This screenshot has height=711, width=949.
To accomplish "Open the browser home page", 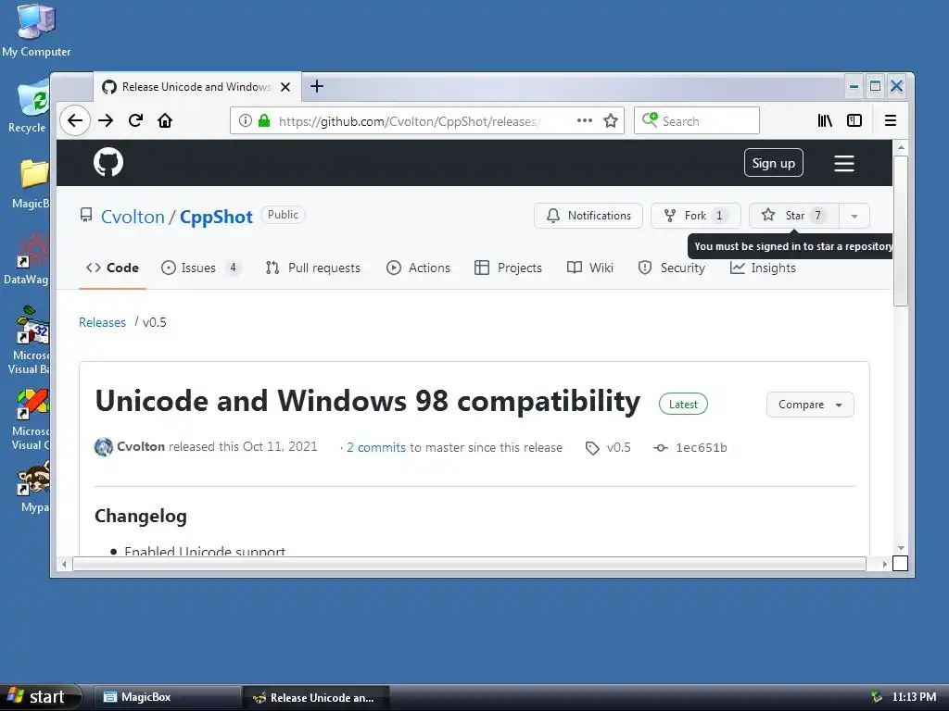I will pos(165,120).
